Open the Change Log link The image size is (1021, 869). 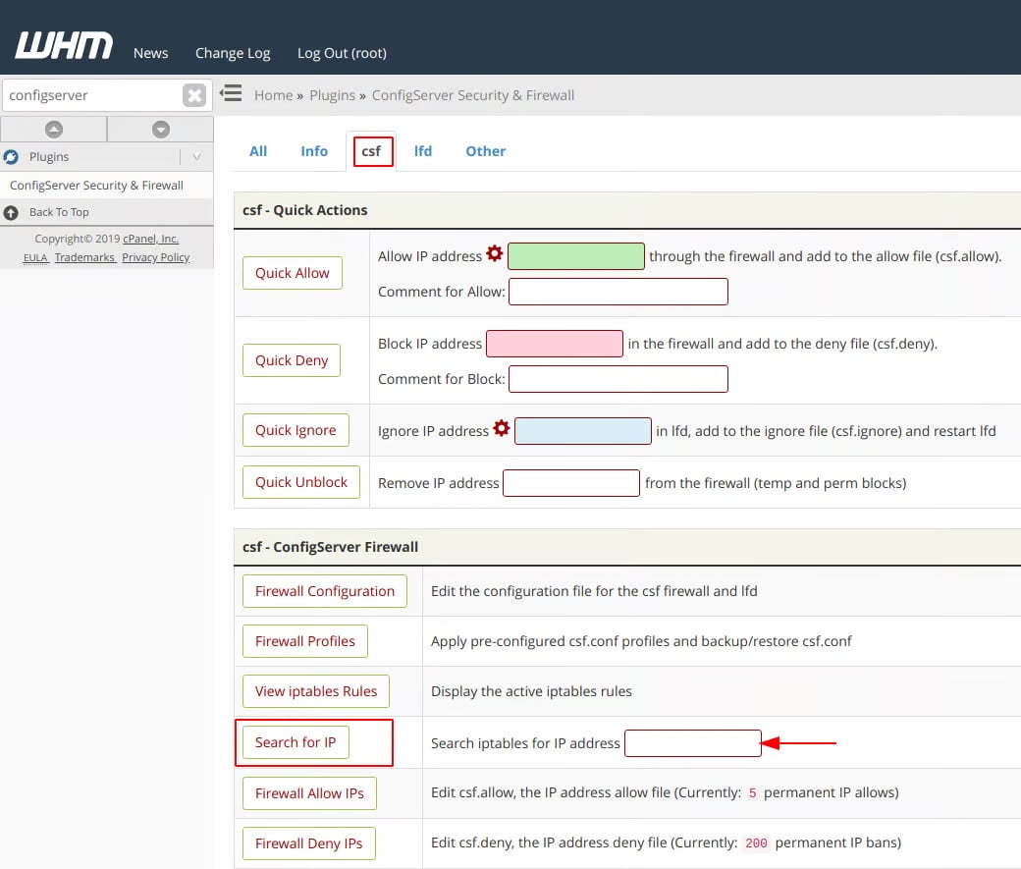click(233, 53)
